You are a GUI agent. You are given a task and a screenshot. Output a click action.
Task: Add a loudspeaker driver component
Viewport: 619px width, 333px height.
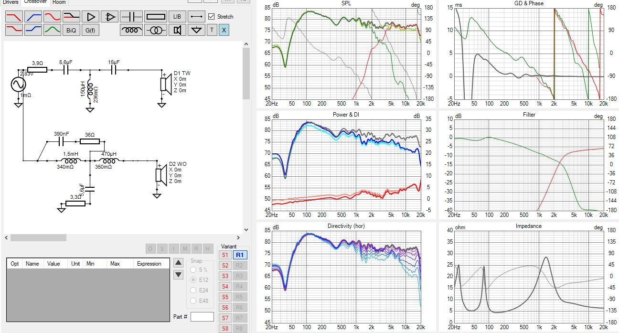(x=177, y=30)
